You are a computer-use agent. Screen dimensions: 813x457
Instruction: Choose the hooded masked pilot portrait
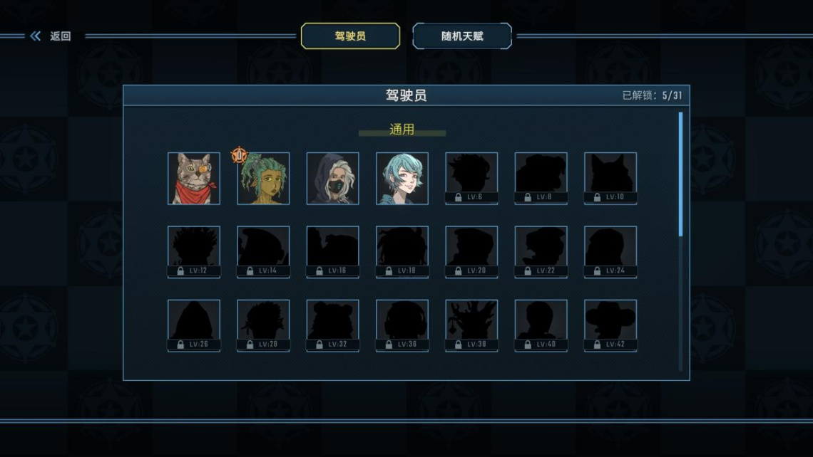(x=333, y=178)
